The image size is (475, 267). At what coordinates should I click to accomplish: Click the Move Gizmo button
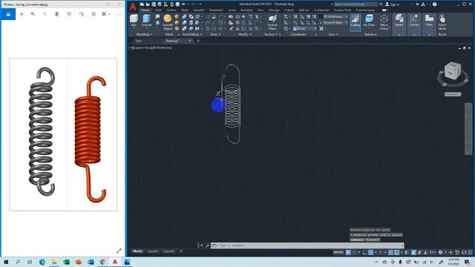click(x=384, y=22)
